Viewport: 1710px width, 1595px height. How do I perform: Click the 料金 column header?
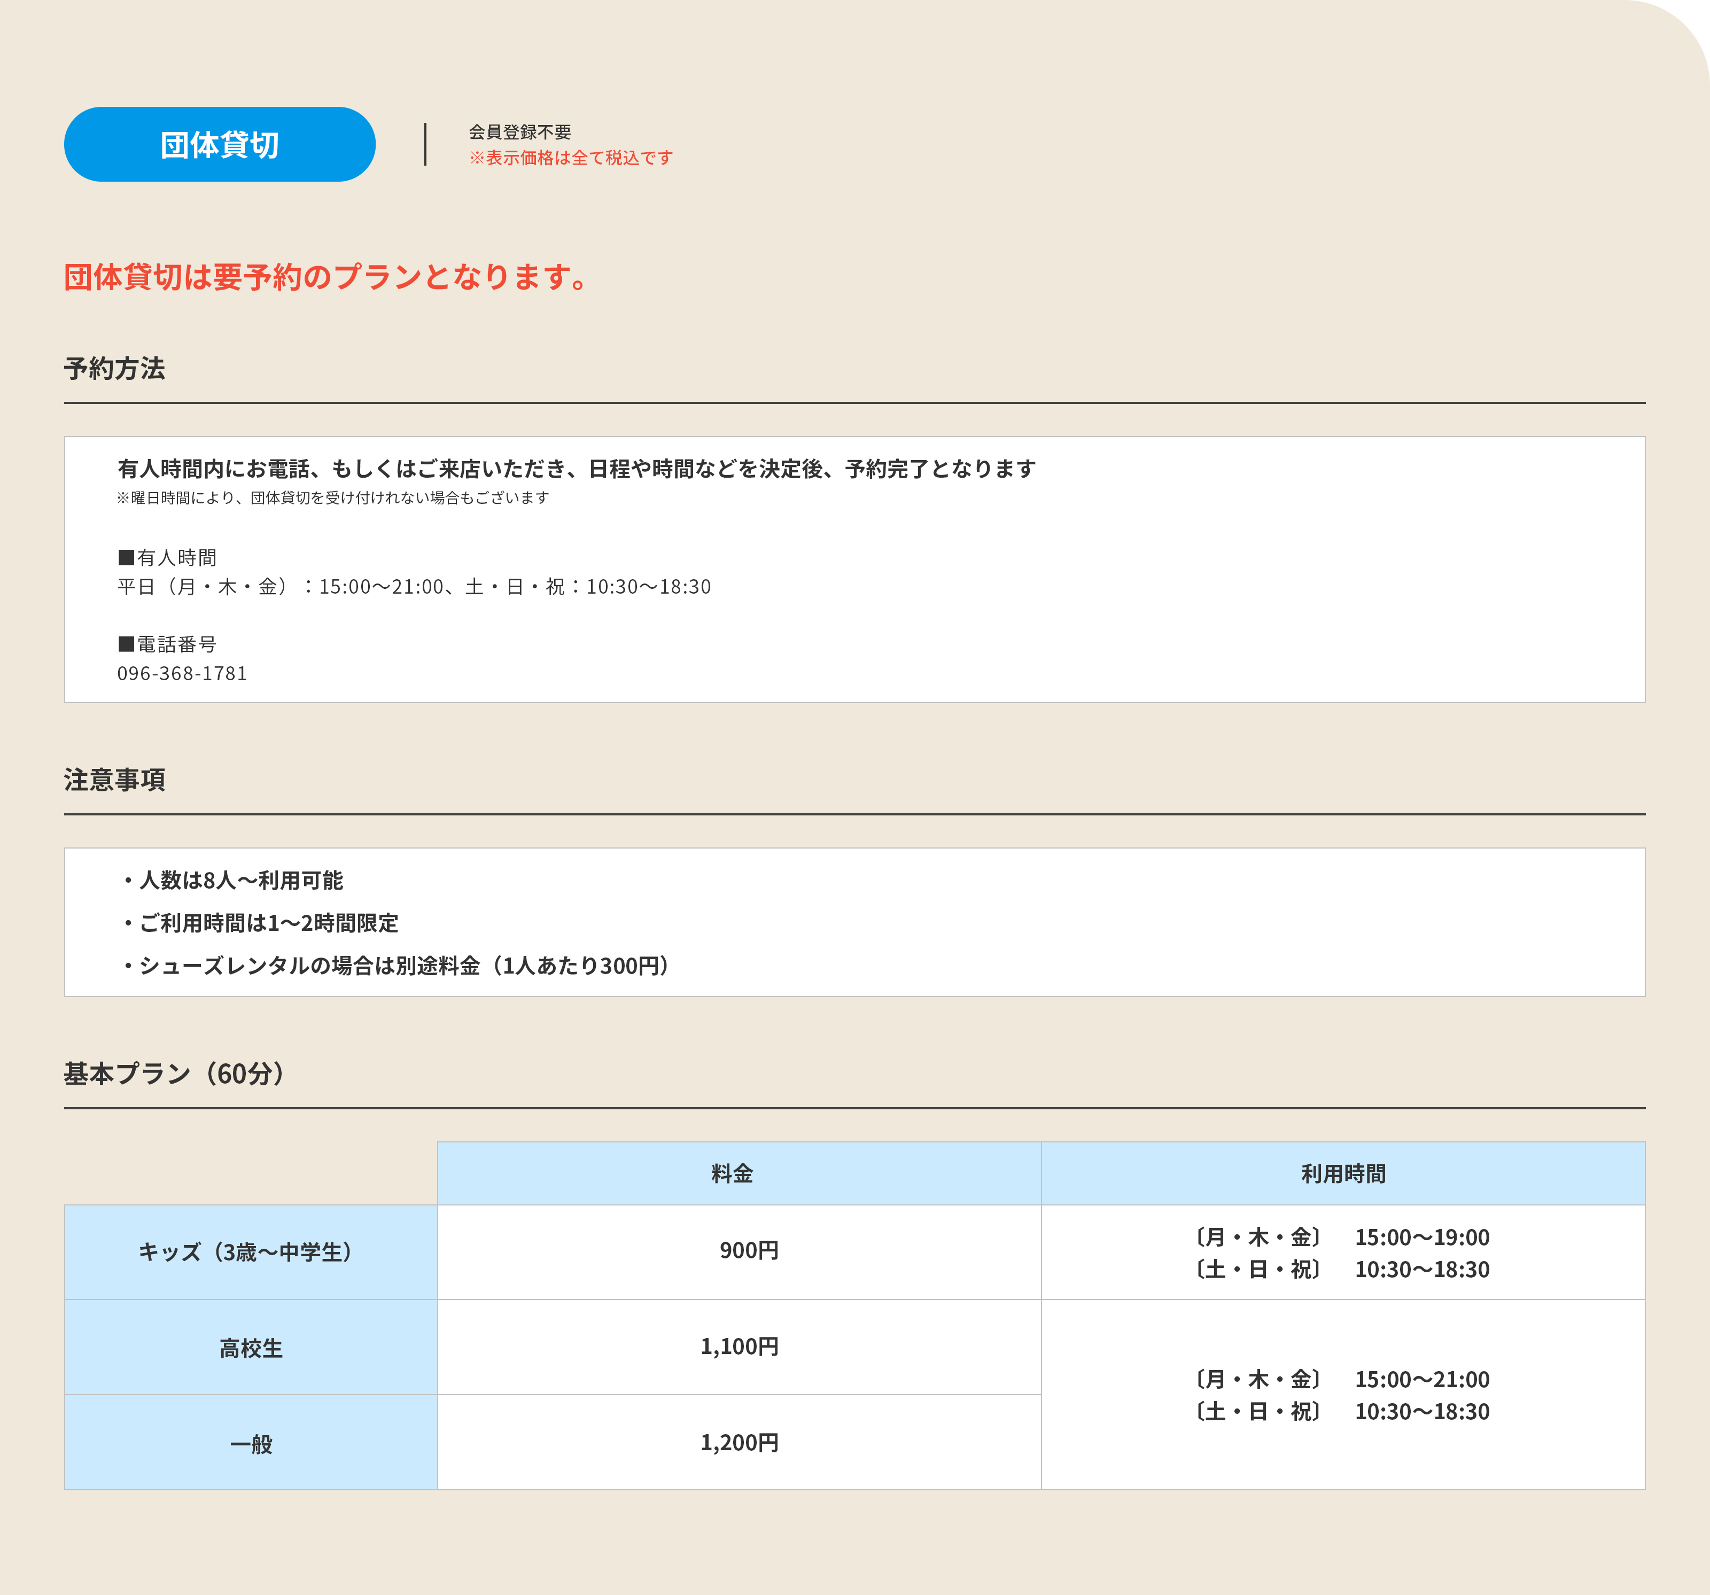739,1173
